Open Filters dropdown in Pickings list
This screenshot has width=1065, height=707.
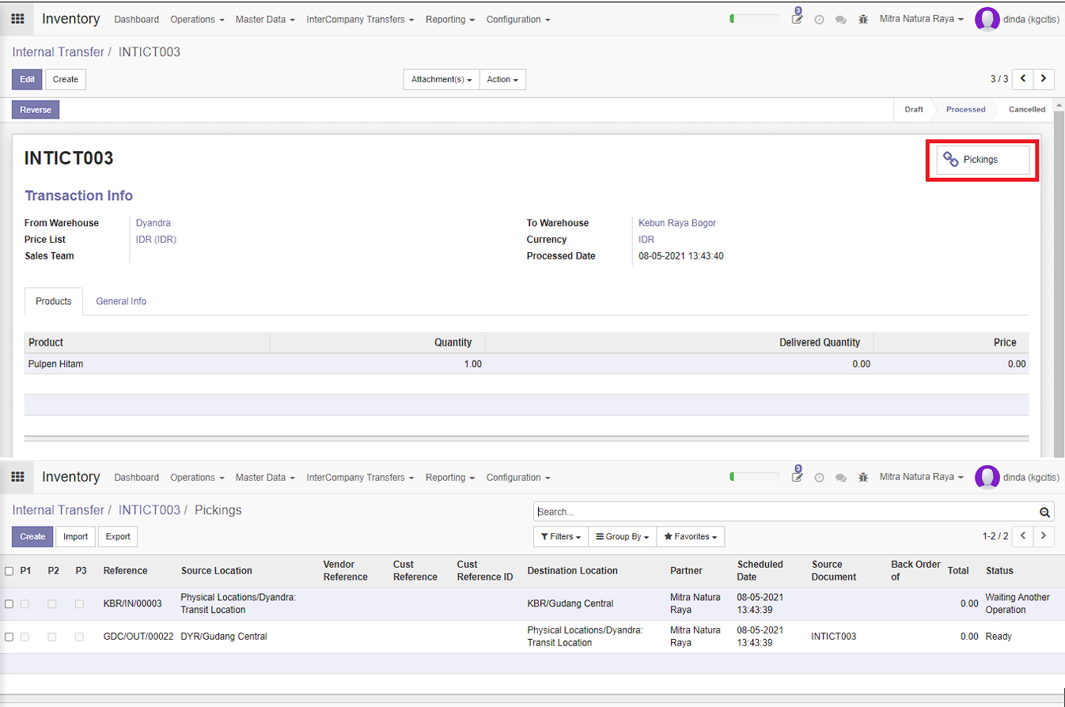[x=561, y=536]
